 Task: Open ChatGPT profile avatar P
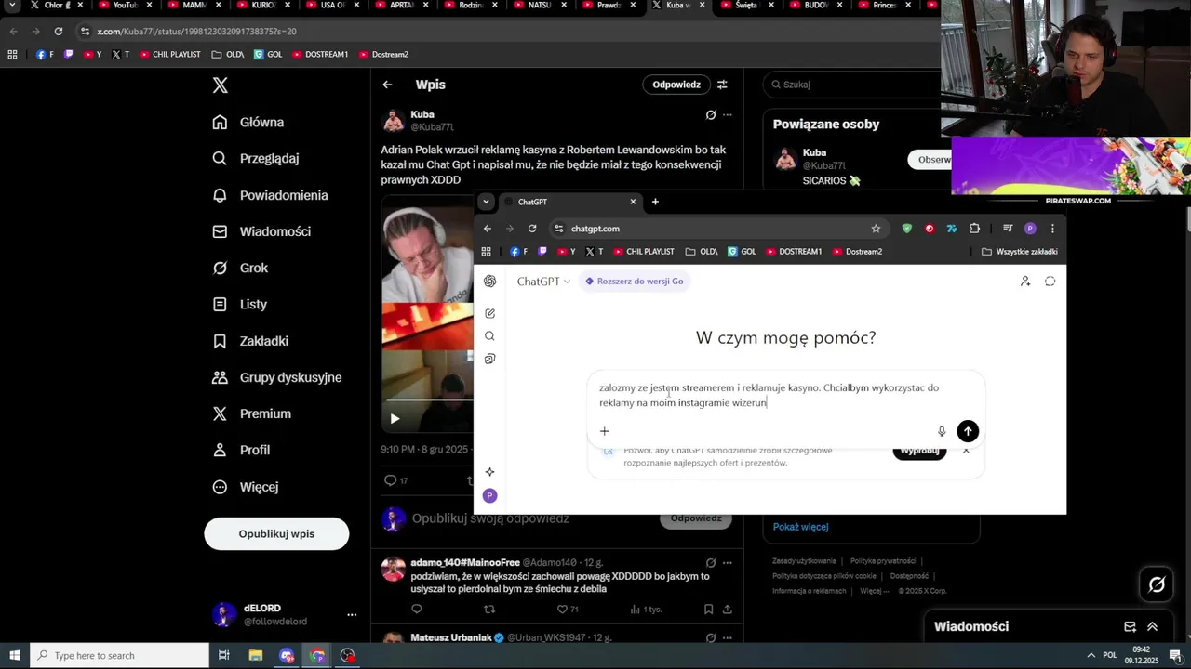click(490, 496)
